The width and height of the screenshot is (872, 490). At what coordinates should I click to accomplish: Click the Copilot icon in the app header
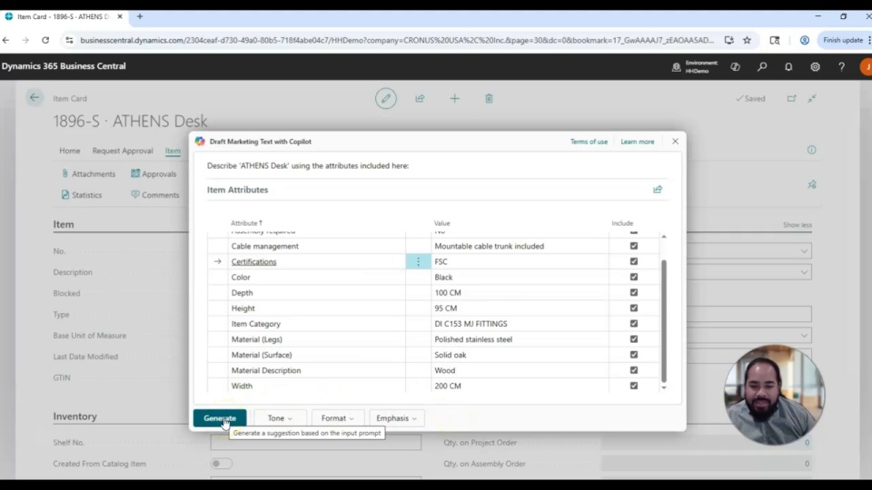(735, 66)
